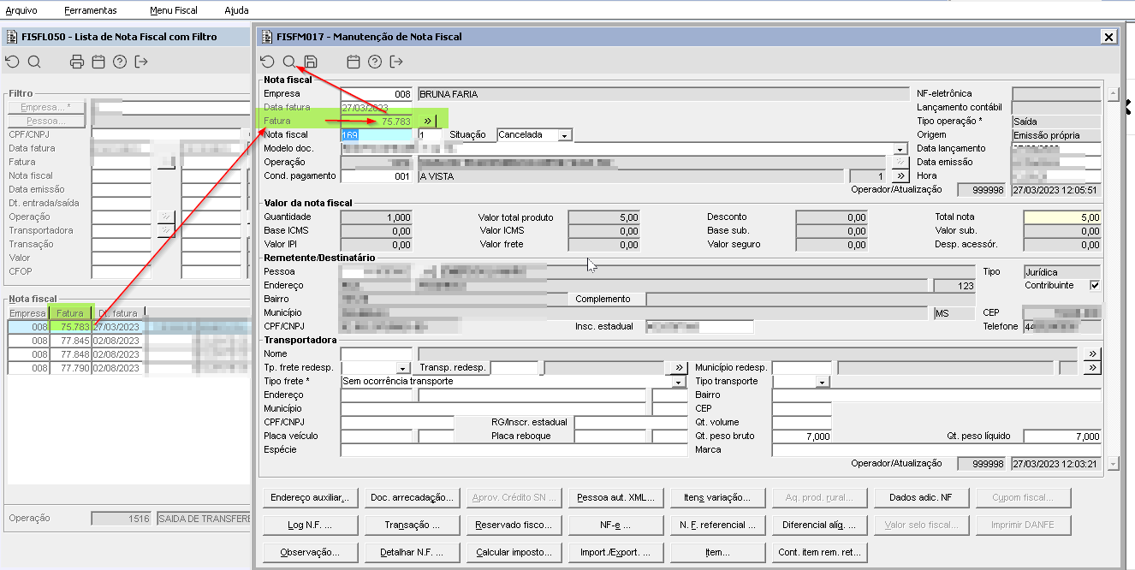Click the Dados adic. NF button

tap(921, 497)
